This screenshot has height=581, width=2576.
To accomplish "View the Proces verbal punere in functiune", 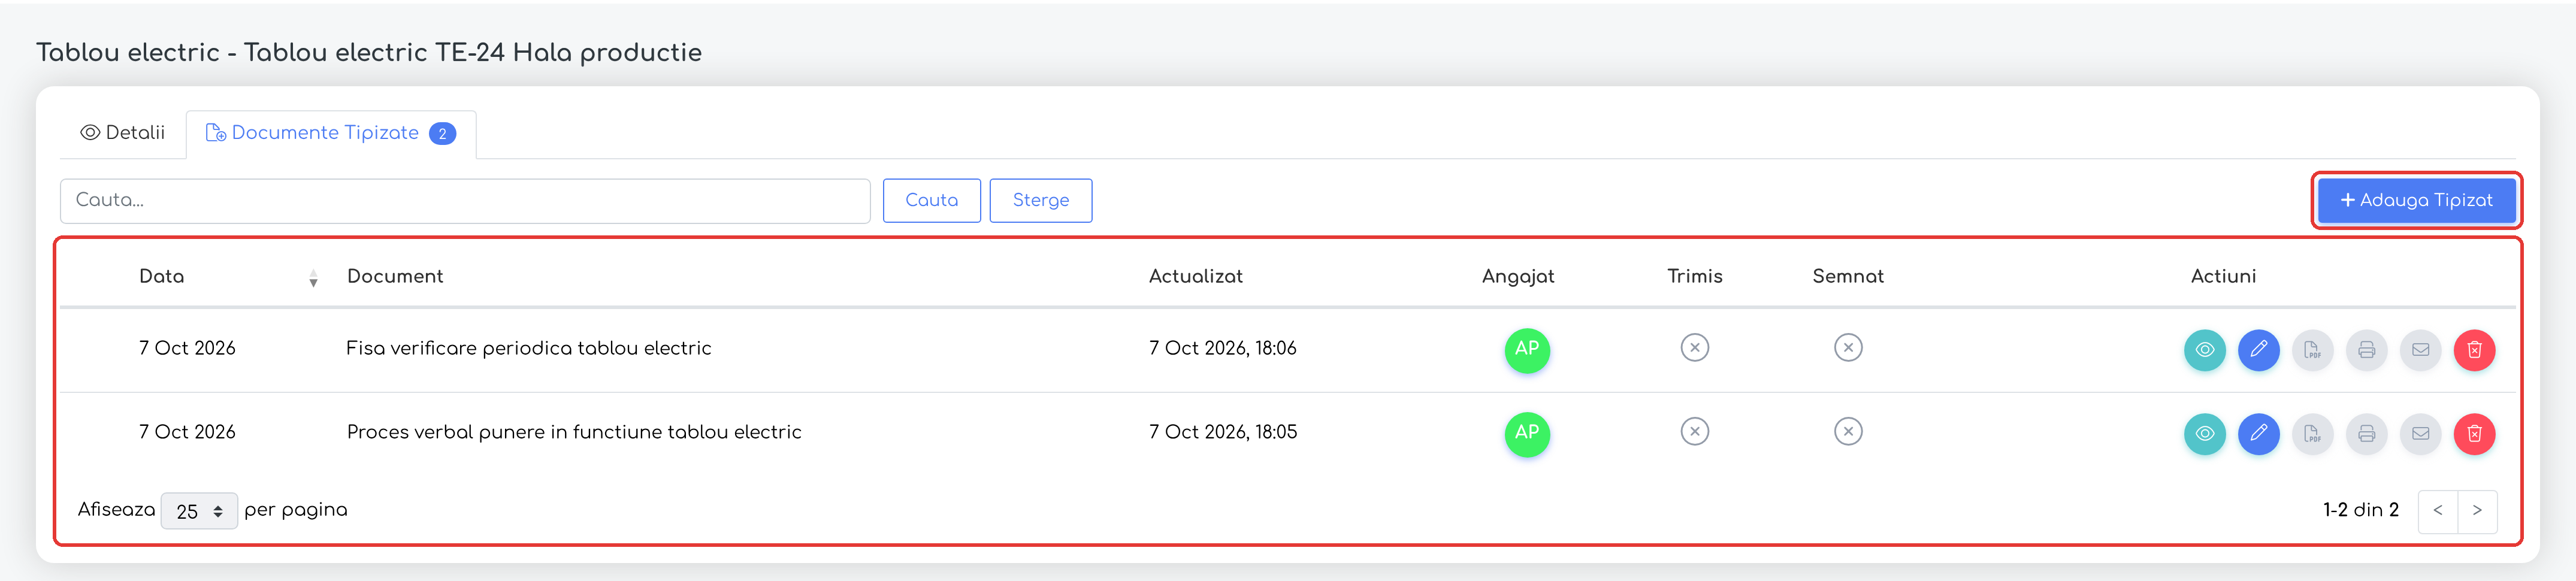I will tap(2204, 434).
